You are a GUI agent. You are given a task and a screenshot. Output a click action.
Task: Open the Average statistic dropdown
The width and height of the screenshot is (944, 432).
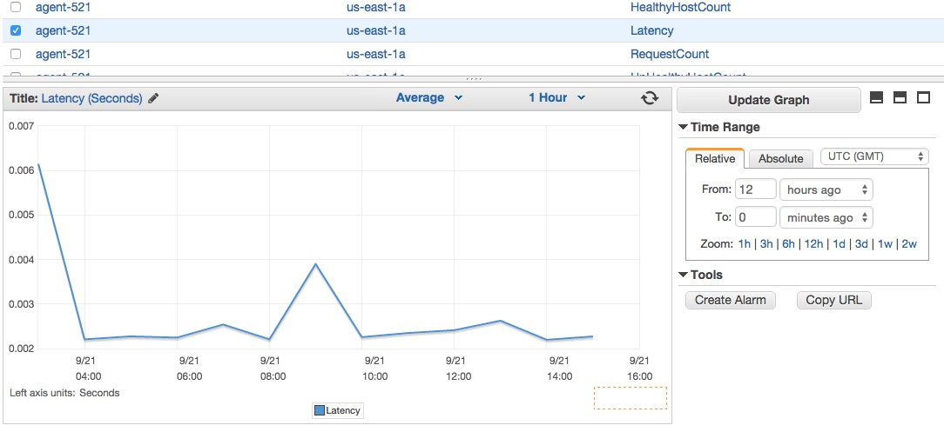pos(428,98)
